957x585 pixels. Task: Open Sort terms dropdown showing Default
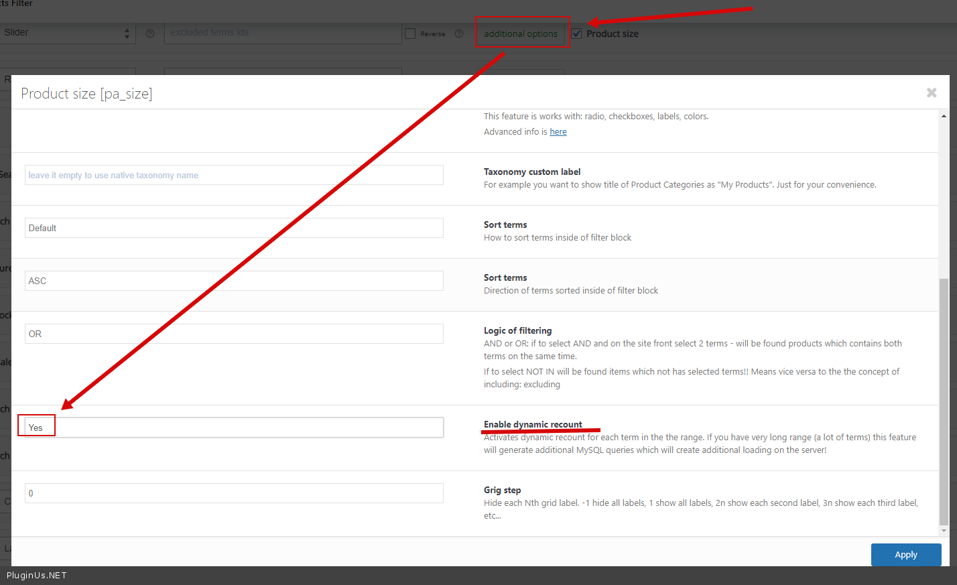pos(234,228)
